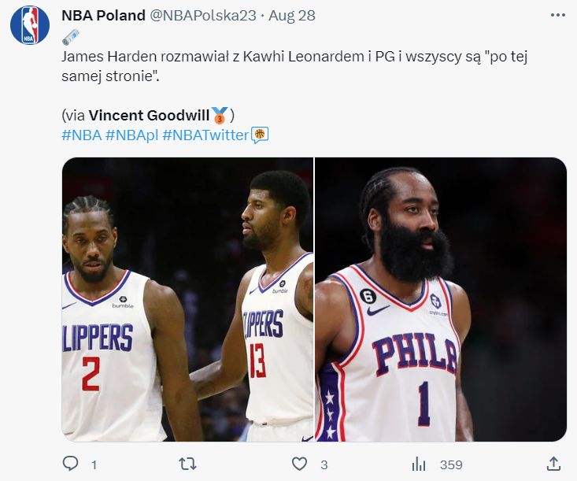Open the Aug 28 timestamp link
This screenshot has width=577, height=481.
pos(271,17)
